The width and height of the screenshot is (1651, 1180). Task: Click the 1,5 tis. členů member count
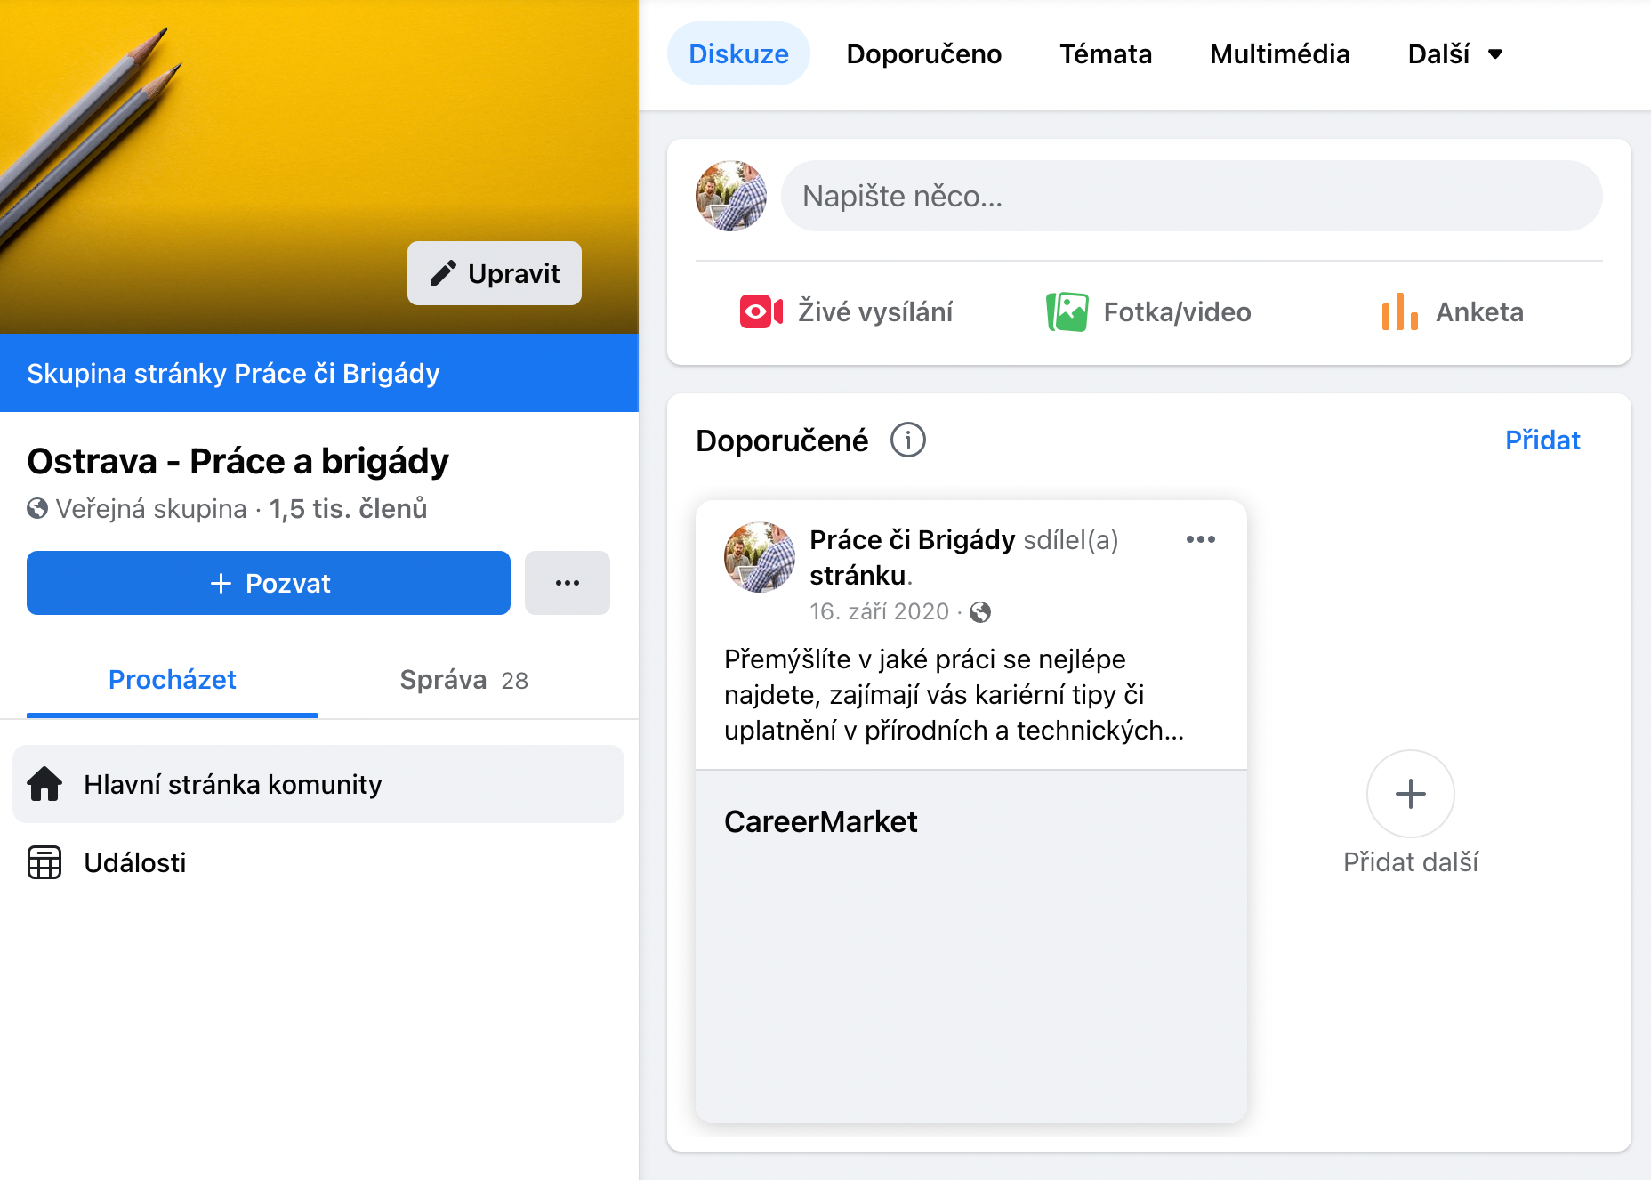(348, 508)
